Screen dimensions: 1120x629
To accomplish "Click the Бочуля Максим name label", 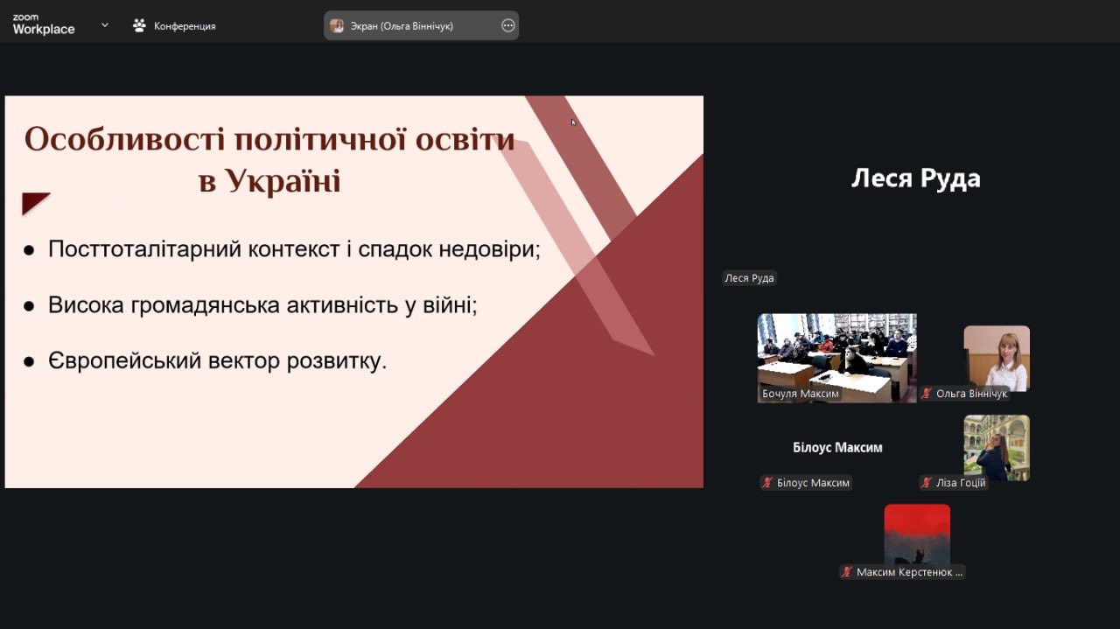I will (800, 394).
